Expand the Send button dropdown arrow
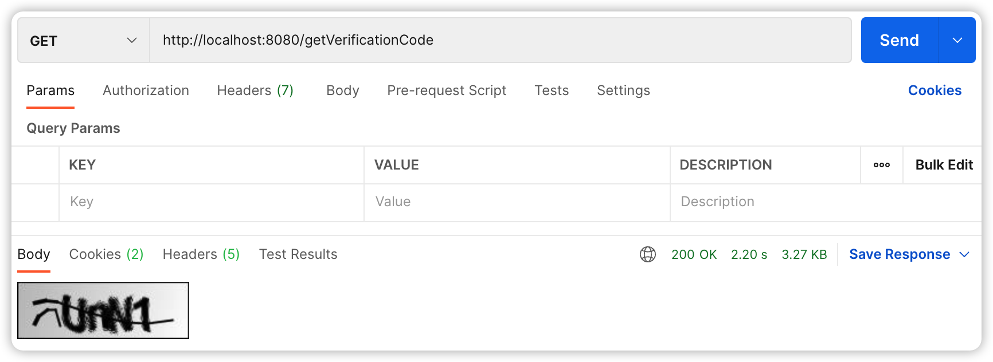This screenshot has width=993, height=362. coord(957,40)
